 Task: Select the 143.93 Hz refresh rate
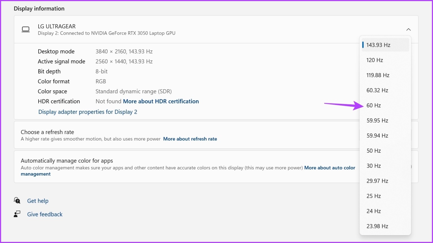click(x=378, y=45)
